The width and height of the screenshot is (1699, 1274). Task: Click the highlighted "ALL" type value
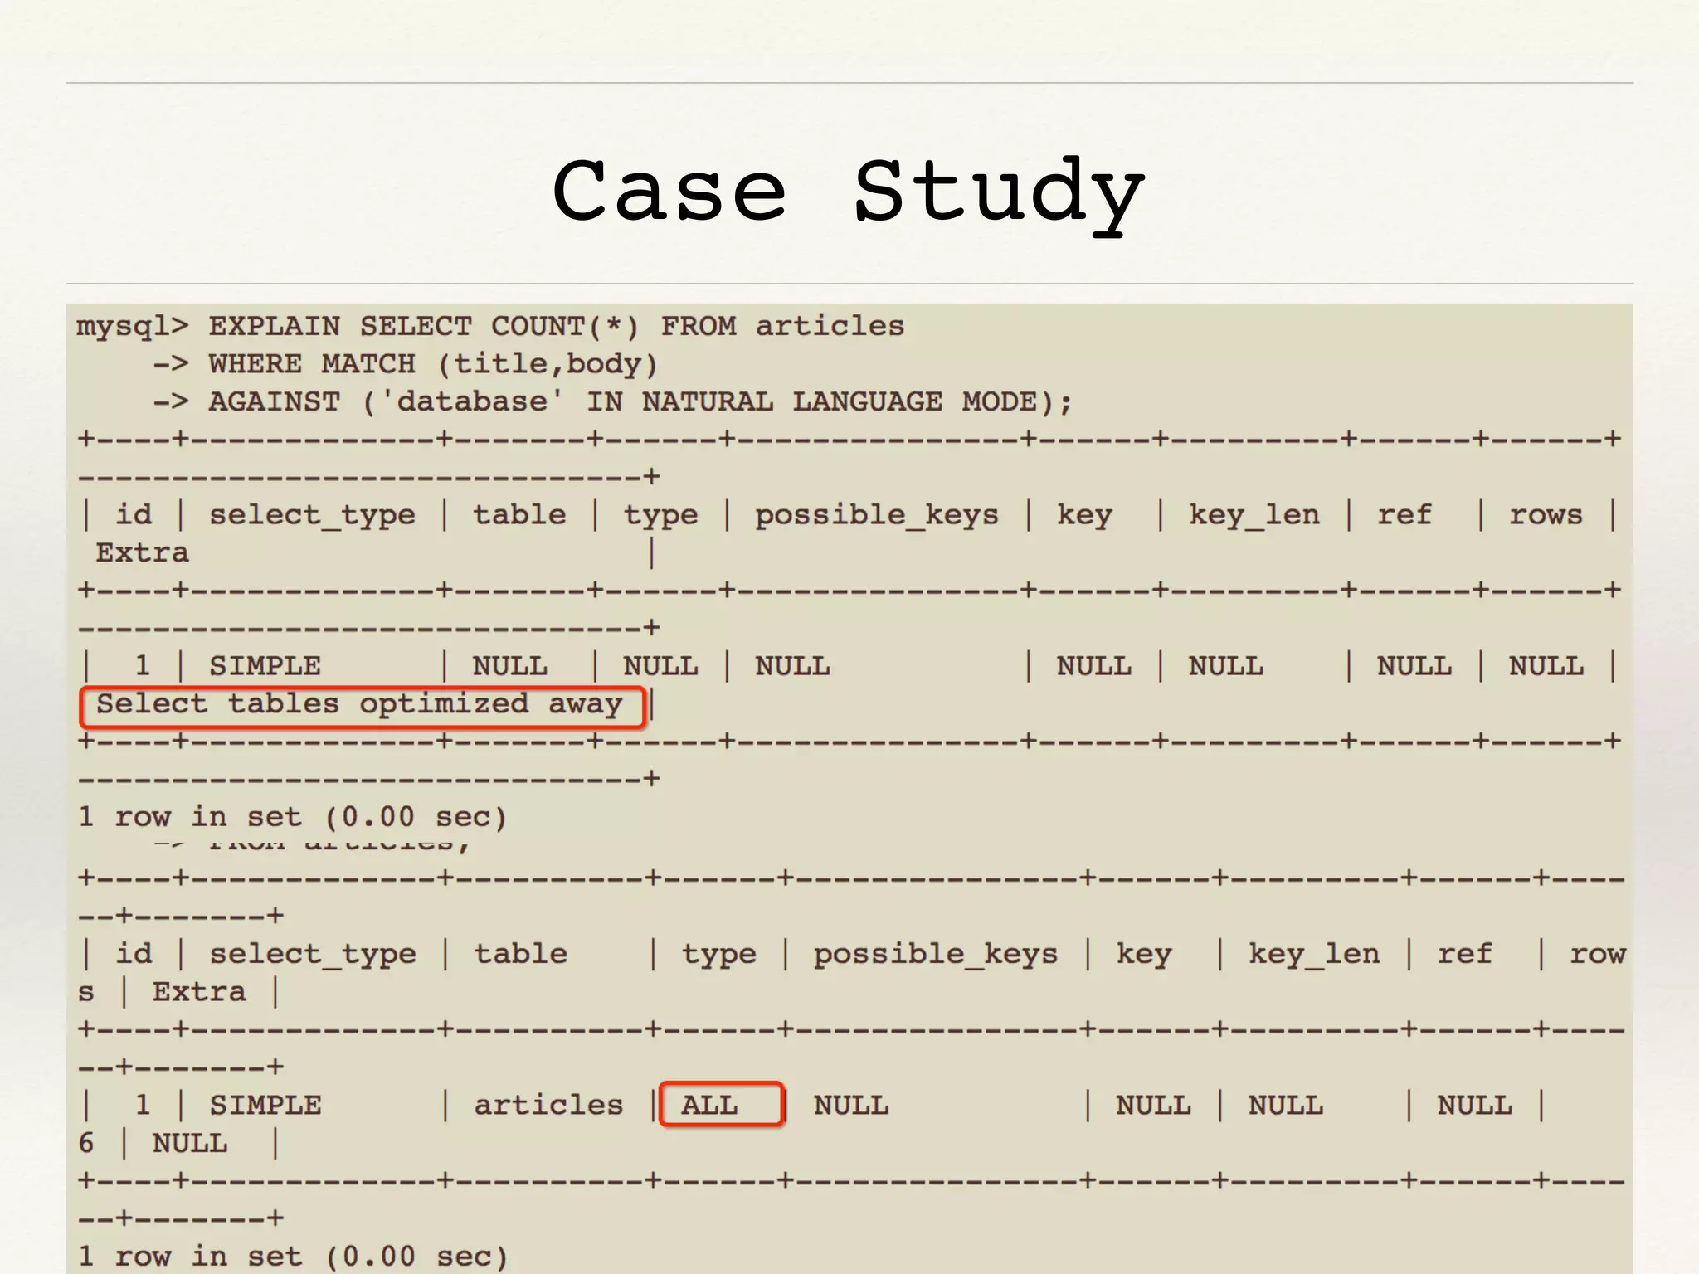pyautogui.click(x=709, y=1105)
